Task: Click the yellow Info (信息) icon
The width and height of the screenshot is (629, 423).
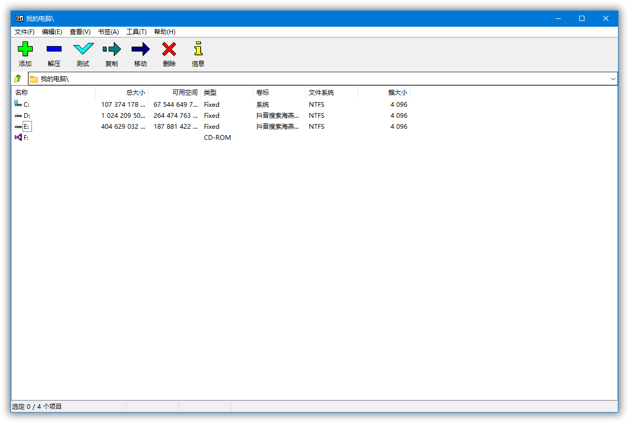Action: [198, 50]
